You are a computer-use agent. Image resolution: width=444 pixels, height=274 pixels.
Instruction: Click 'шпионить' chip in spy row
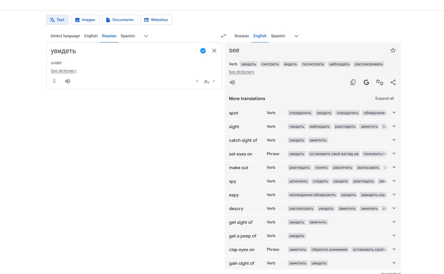pyautogui.click(x=298, y=181)
